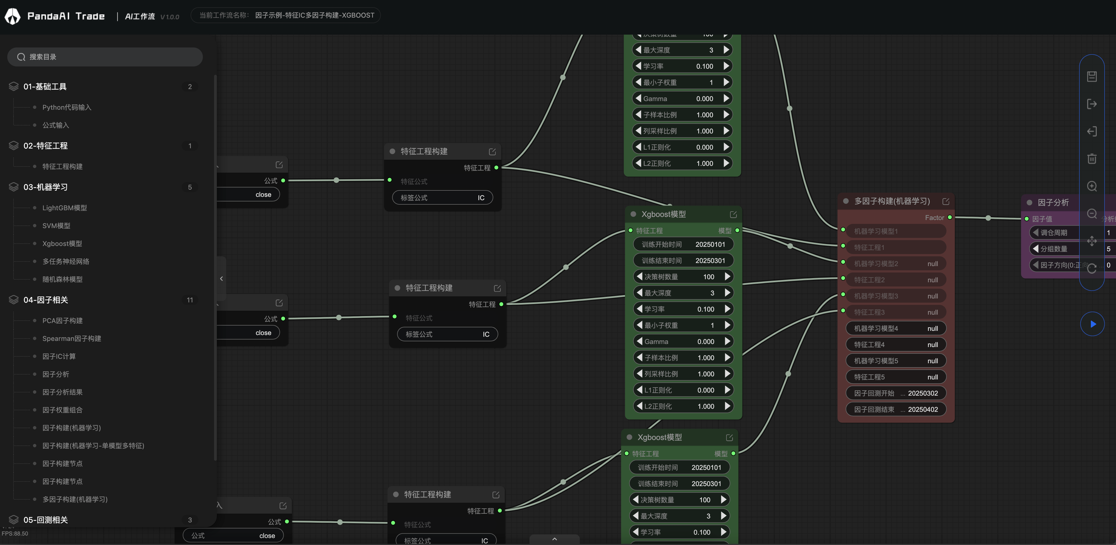The height and width of the screenshot is (545, 1116).
Task: Toggle the status dot of 多因子构建(机器学习) node
Action: (x=846, y=201)
